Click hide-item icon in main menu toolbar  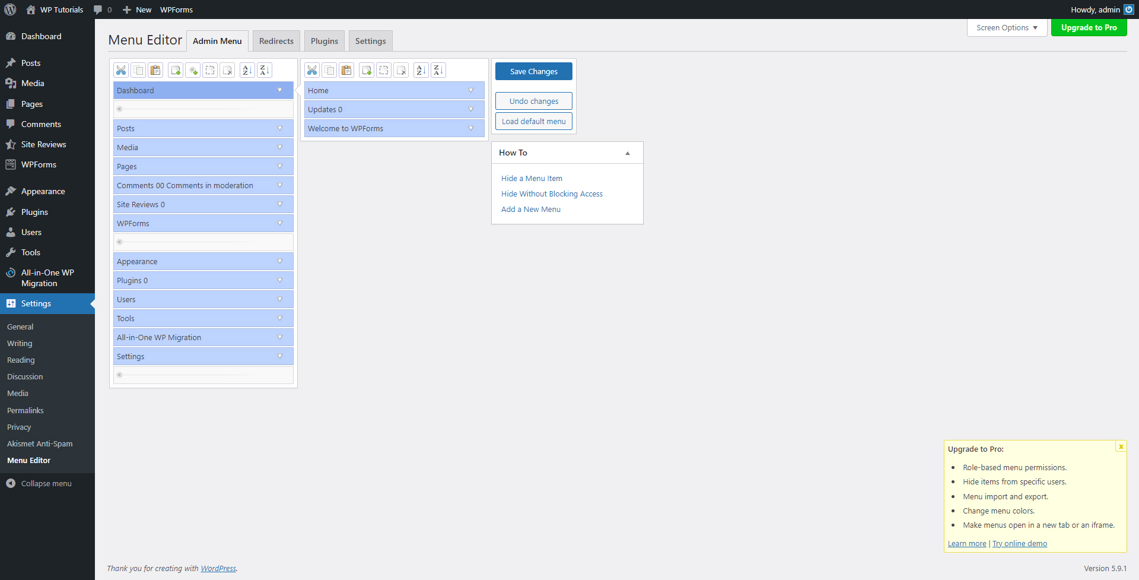tap(210, 70)
